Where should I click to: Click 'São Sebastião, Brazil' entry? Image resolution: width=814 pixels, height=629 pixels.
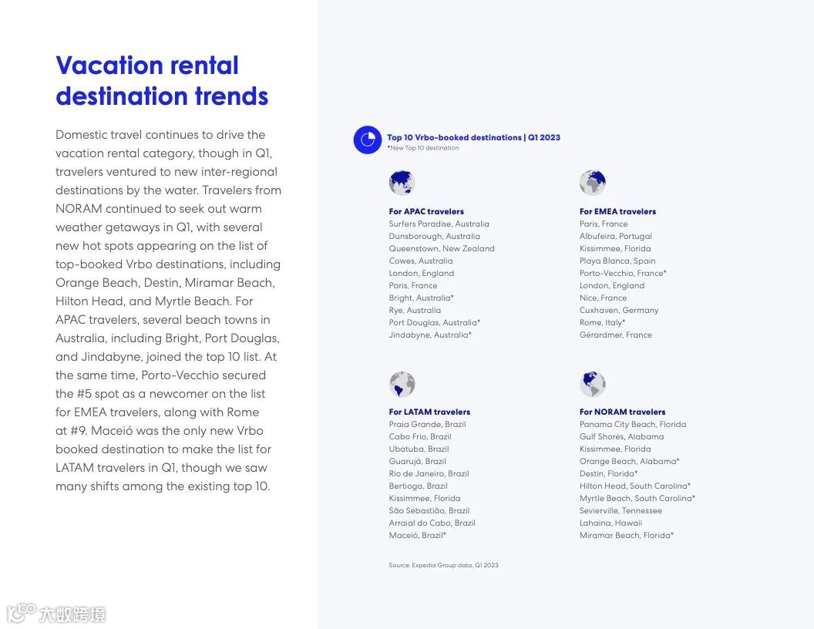429,510
